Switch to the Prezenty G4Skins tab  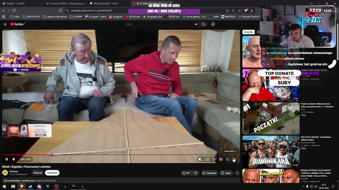[x=65, y=3]
